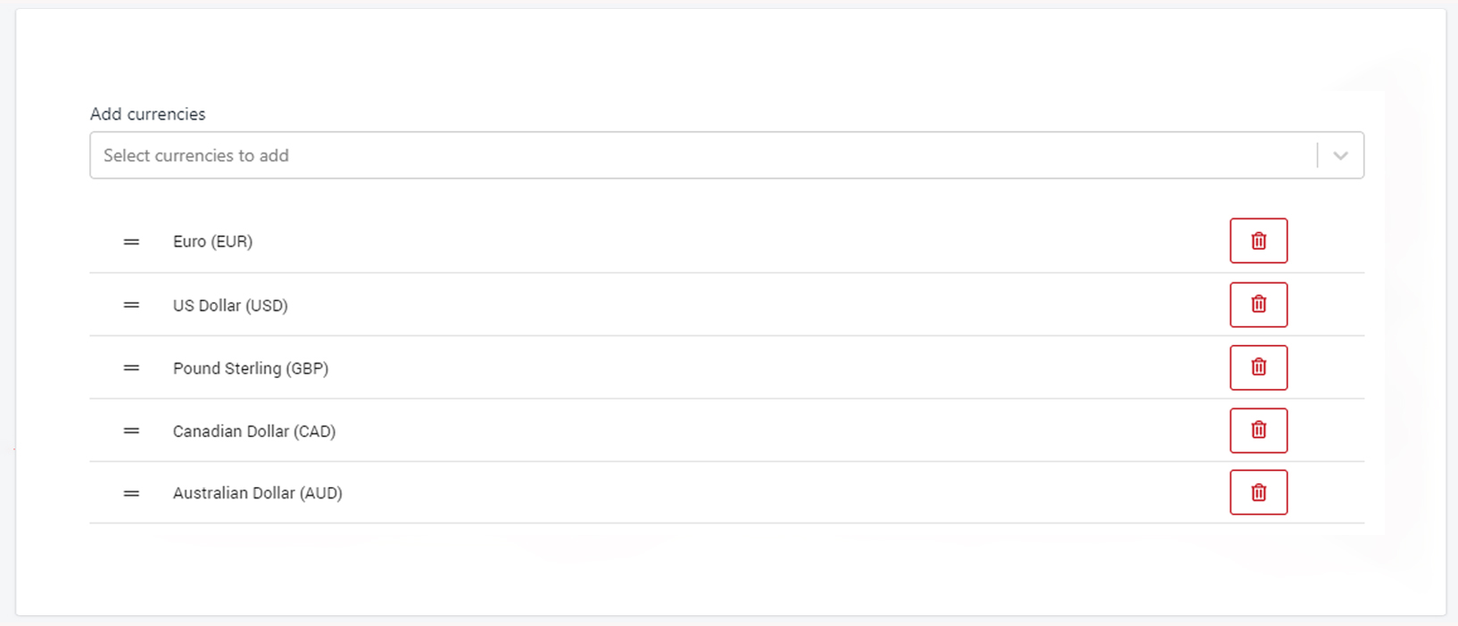Remove Australian Dollar (AUD) currency
Viewport: 1458px width, 626px height.
coord(1258,493)
